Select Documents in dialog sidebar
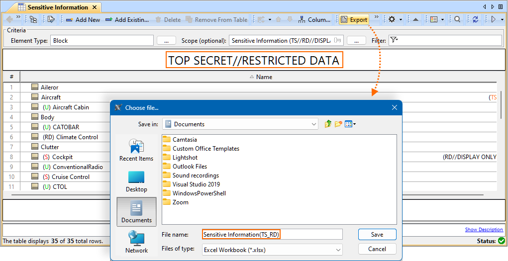Screen dimensions: 508x261 tap(136, 212)
